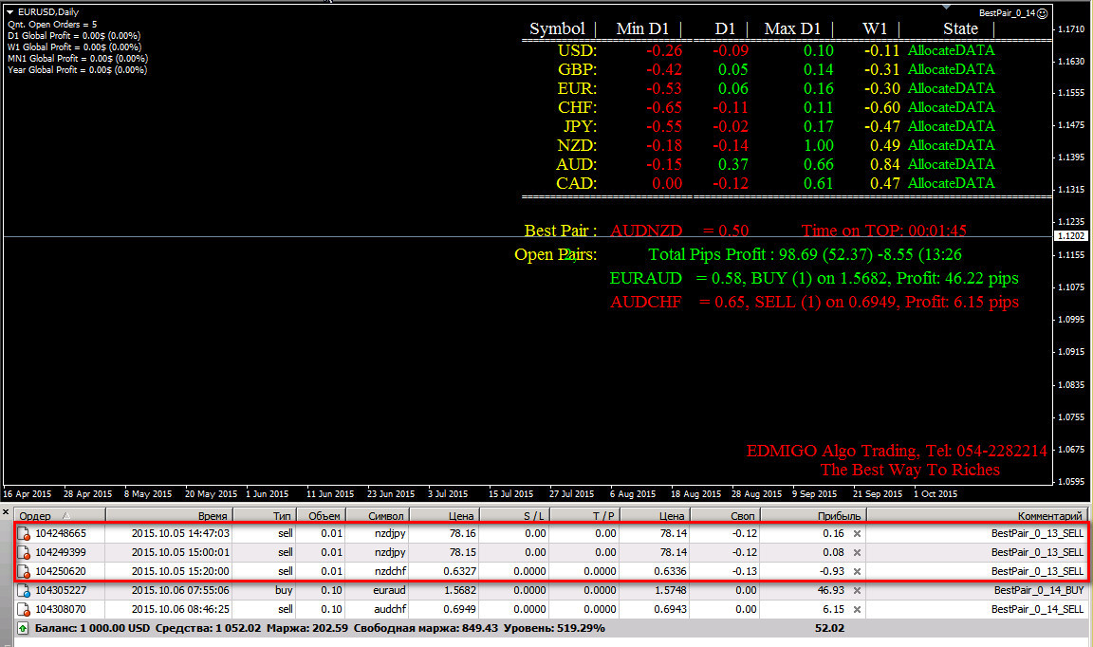
Task: Click the total profit 52.02 in the balance row
Action: (x=829, y=628)
